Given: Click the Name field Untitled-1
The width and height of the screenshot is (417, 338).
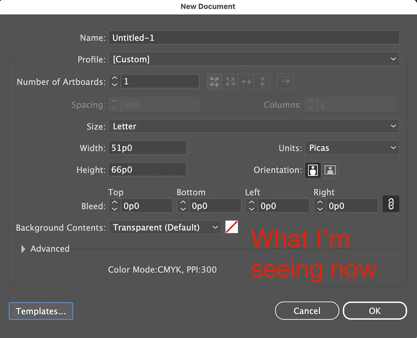Looking at the screenshot, I should 254,38.
